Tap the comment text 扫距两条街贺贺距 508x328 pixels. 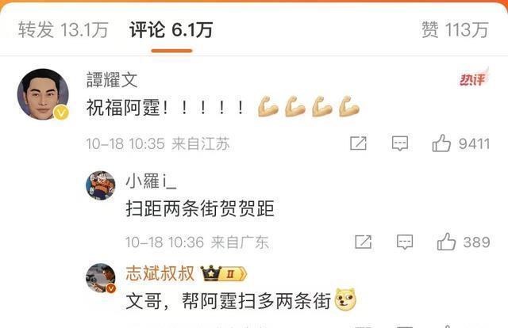click(x=200, y=208)
